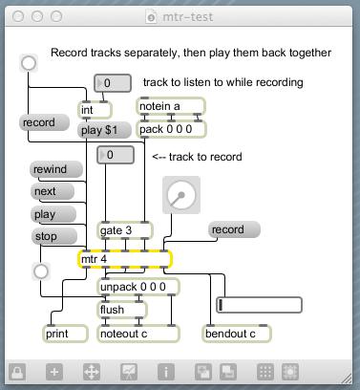Click the stop message box
This screenshot has height=390, width=360.
(x=54, y=236)
